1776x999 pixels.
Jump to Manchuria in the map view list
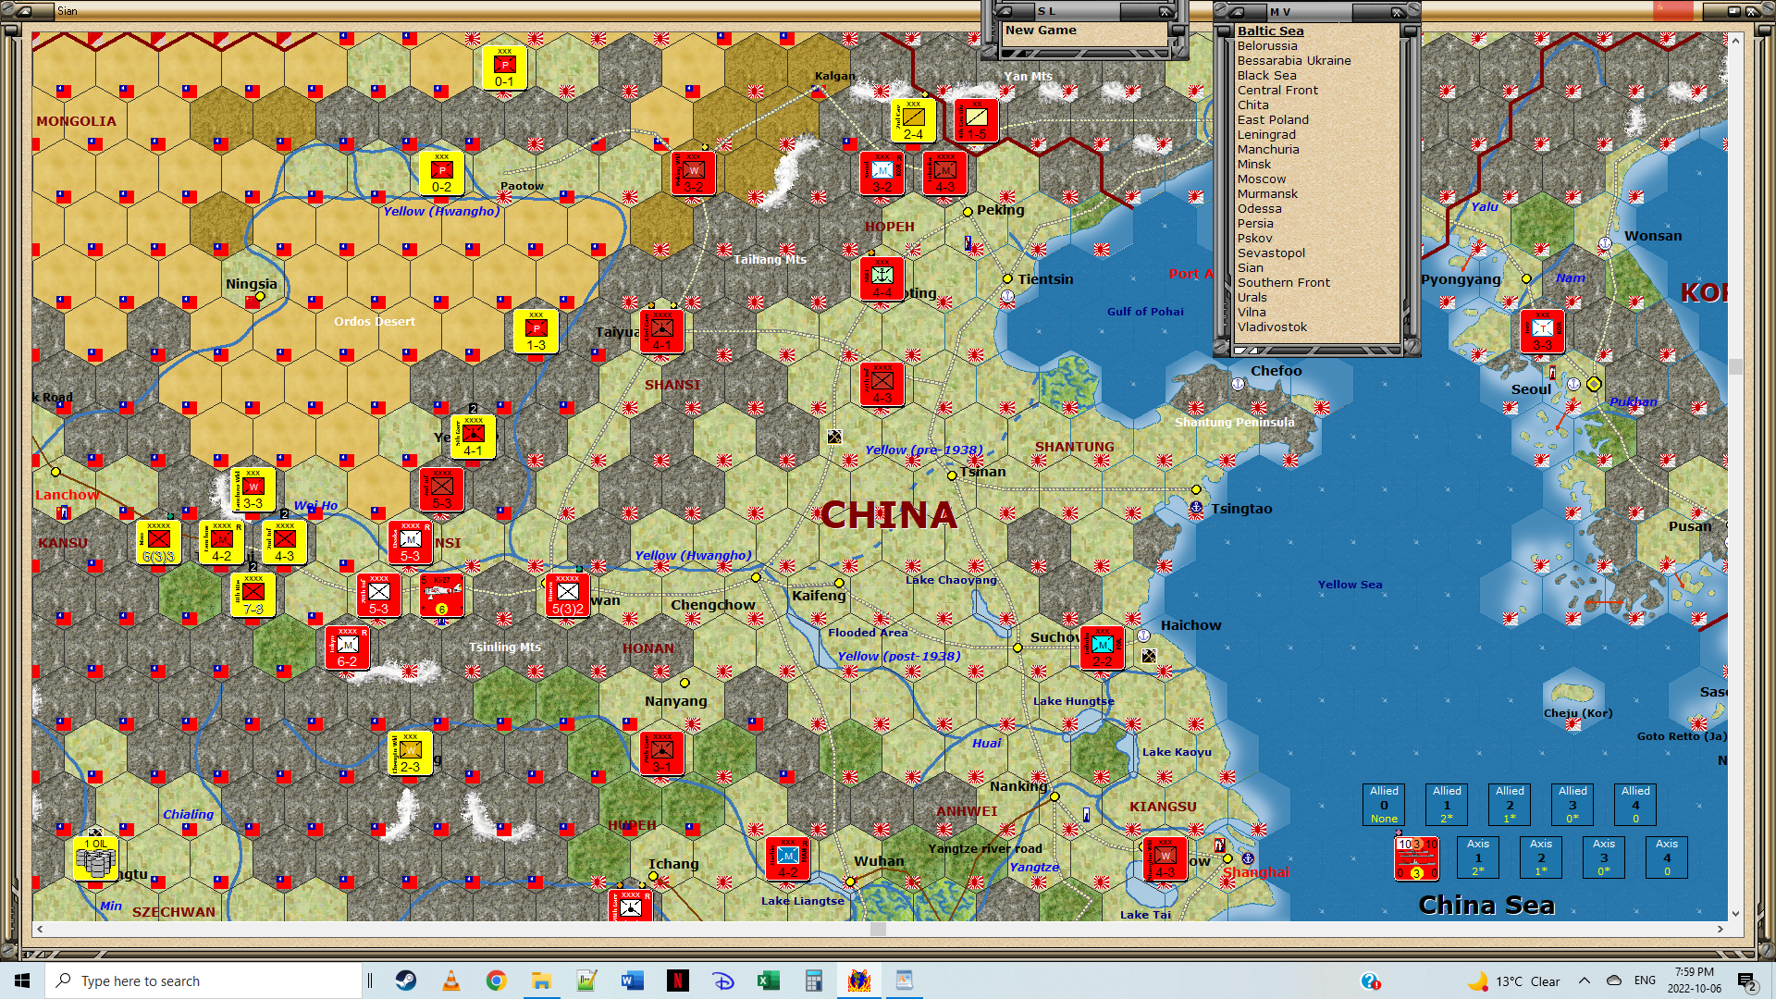point(1268,149)
